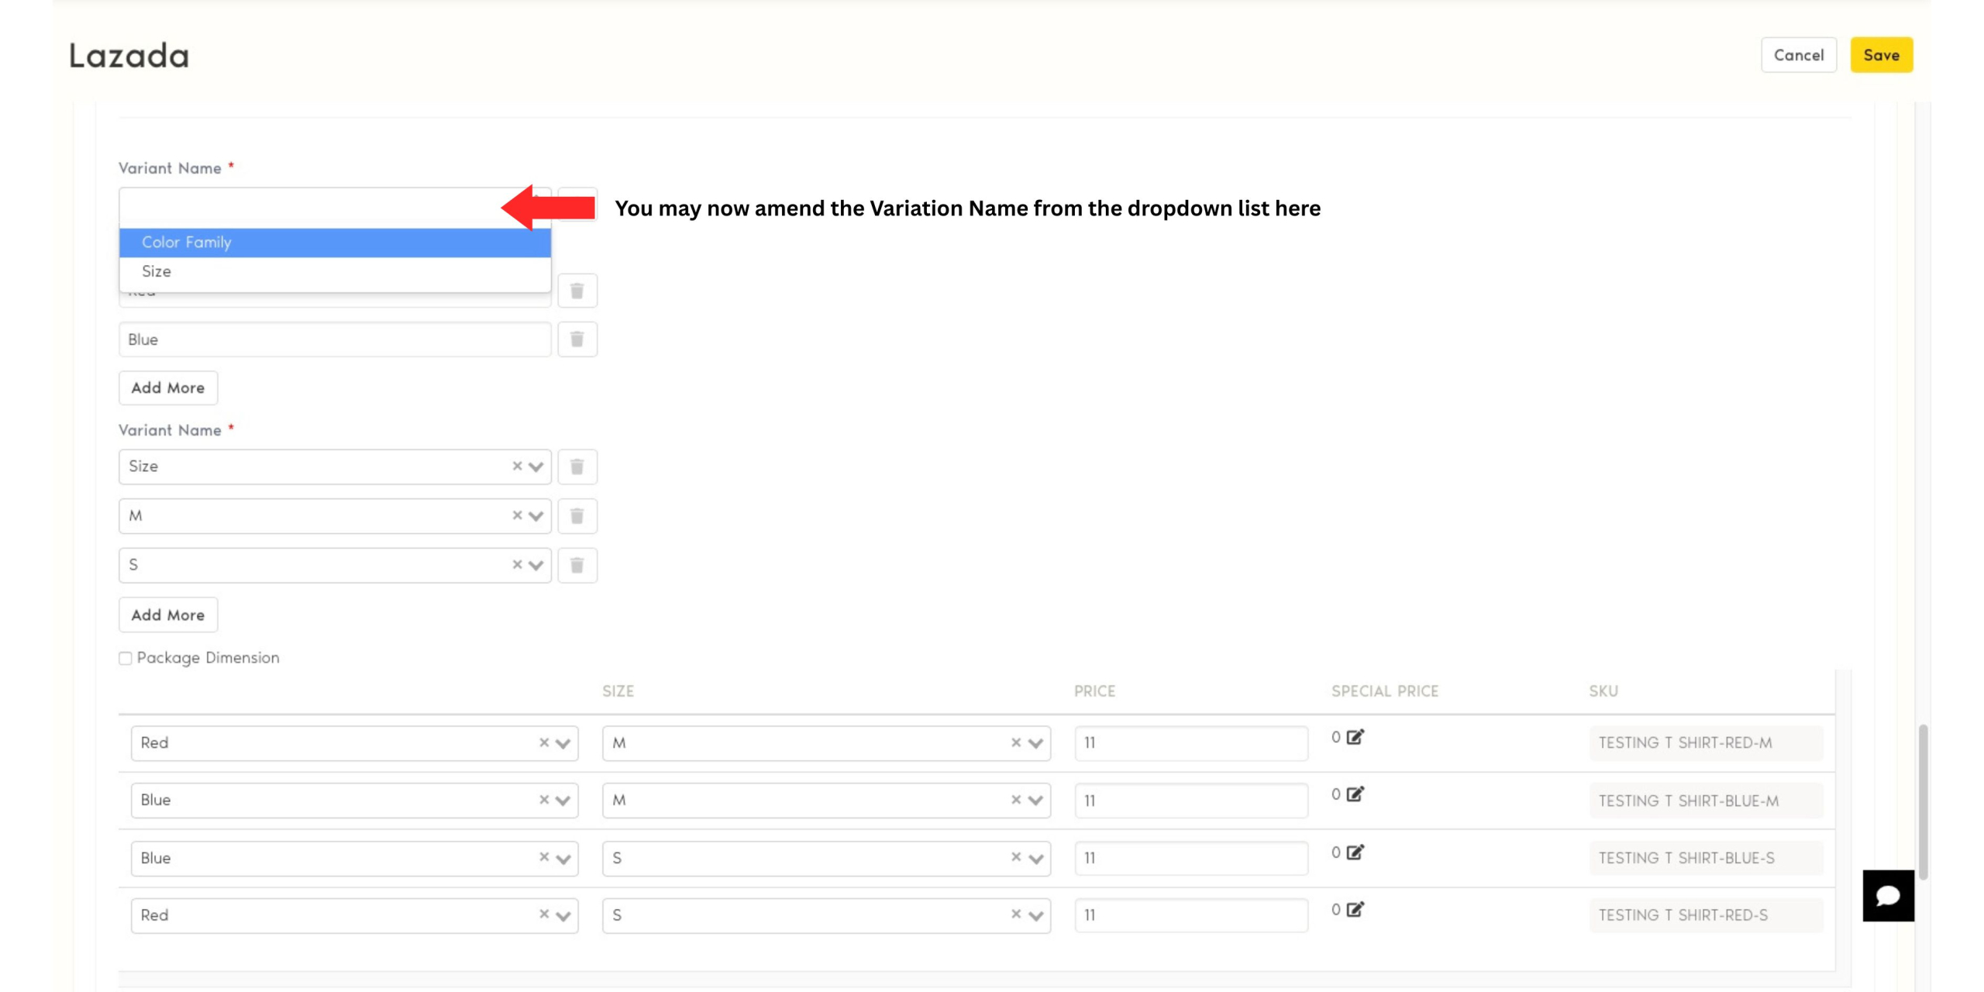Delete the Blue color variant option

577,339
